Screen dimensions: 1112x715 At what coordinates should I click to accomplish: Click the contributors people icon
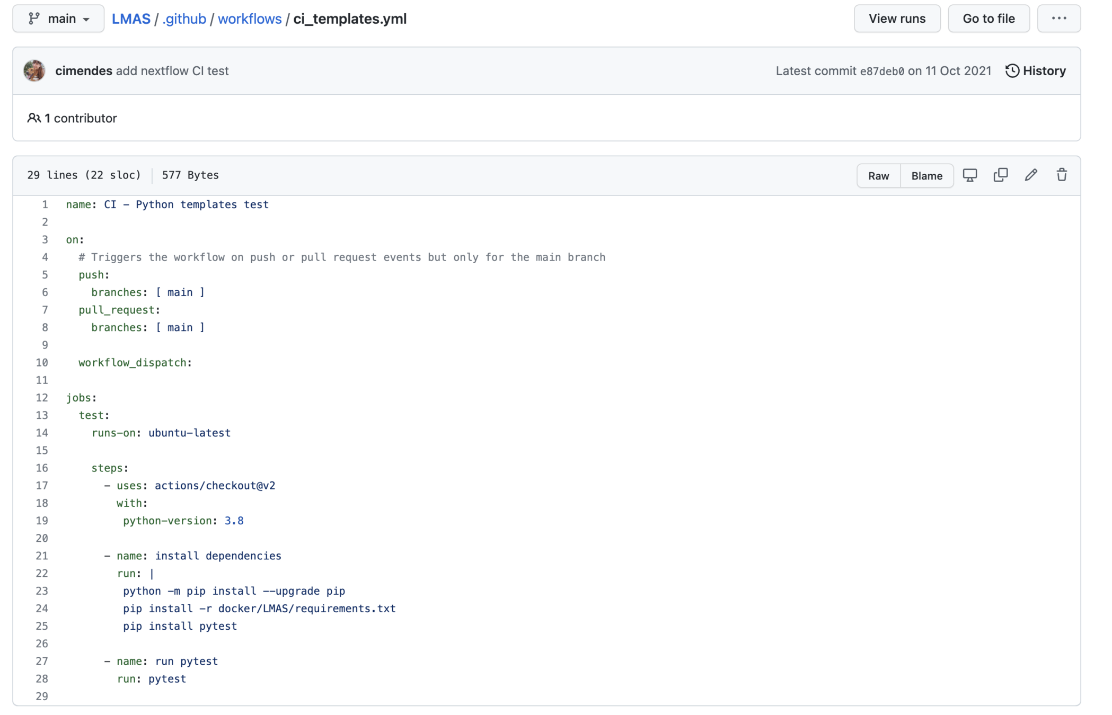click(x=34, y=118)
